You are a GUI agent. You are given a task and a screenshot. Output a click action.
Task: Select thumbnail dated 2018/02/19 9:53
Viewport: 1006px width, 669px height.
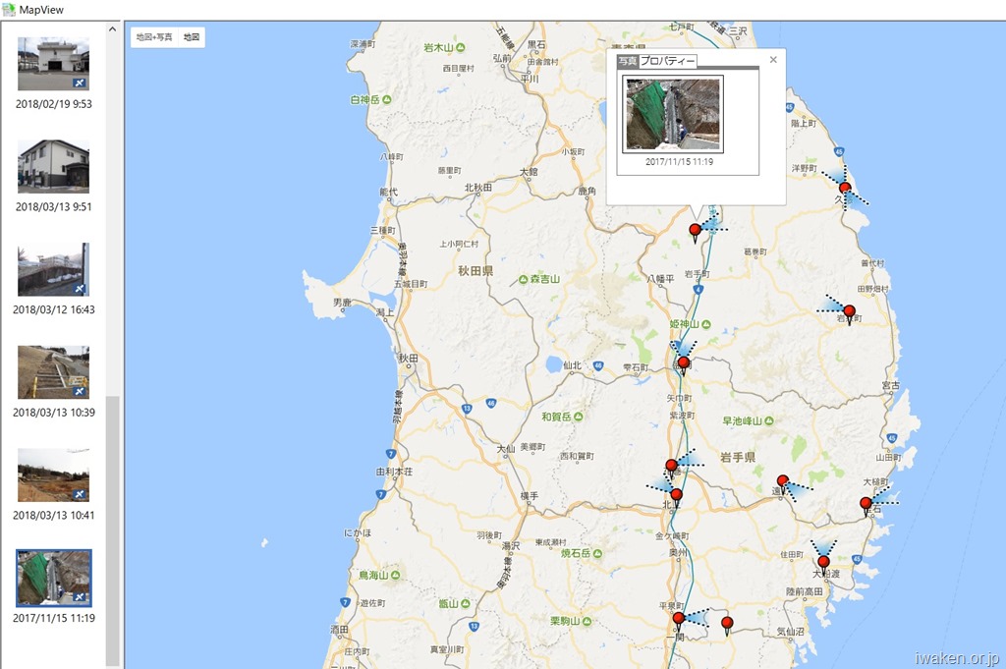pyautogui.click(x=53, y=64)
